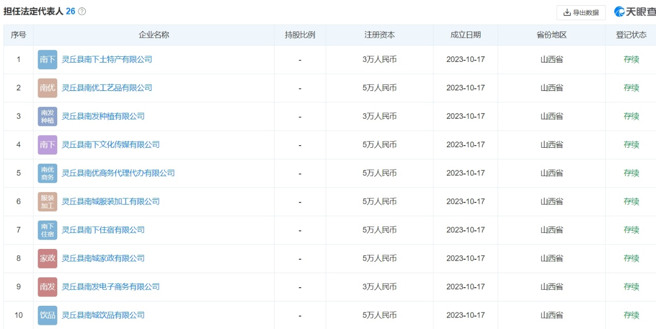Click the 天眼查 logo
Screen dimensions: 656x329
(x=634, y=12)
